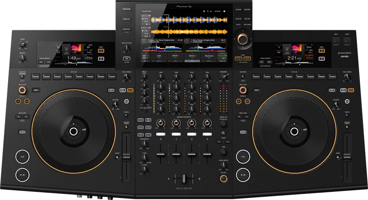Viewport: 368px width, 200px height.
Task: Expand the DECK 1 input selector on touchscreen
Action: click(175, 56)
